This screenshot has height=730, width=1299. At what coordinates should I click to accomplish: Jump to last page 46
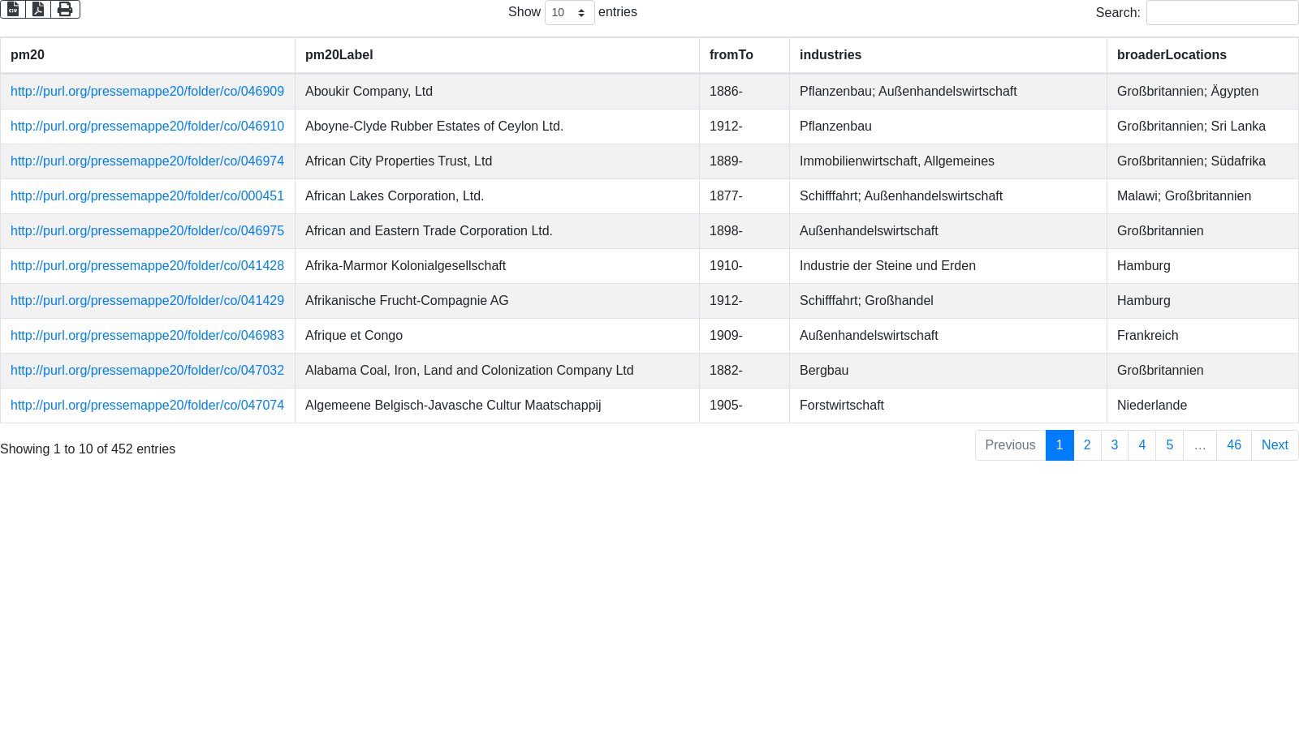coord(1233,445)
